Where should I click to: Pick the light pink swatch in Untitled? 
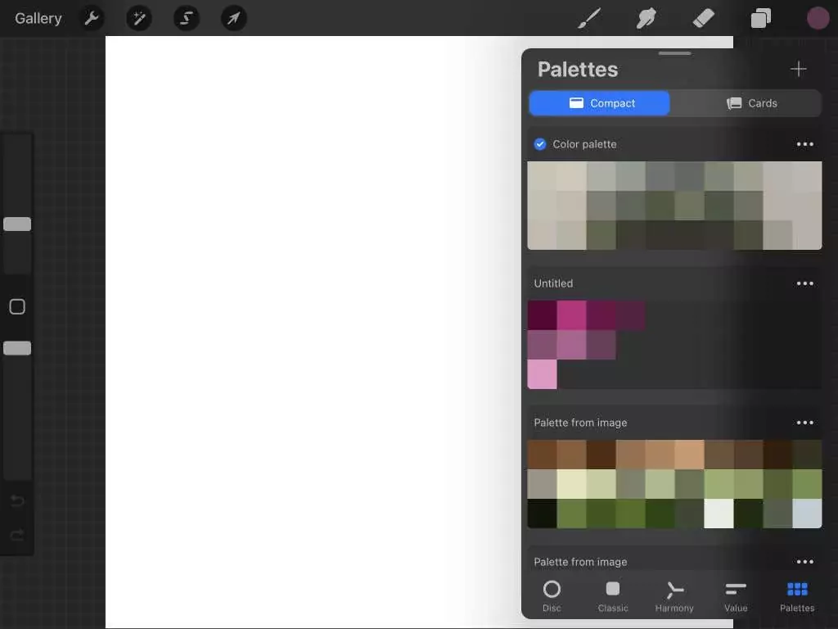542,374
